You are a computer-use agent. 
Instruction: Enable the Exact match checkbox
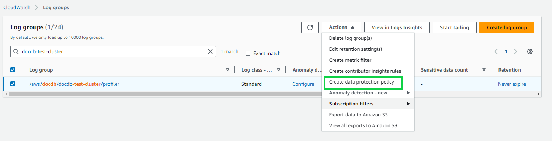tap(248, 53)
